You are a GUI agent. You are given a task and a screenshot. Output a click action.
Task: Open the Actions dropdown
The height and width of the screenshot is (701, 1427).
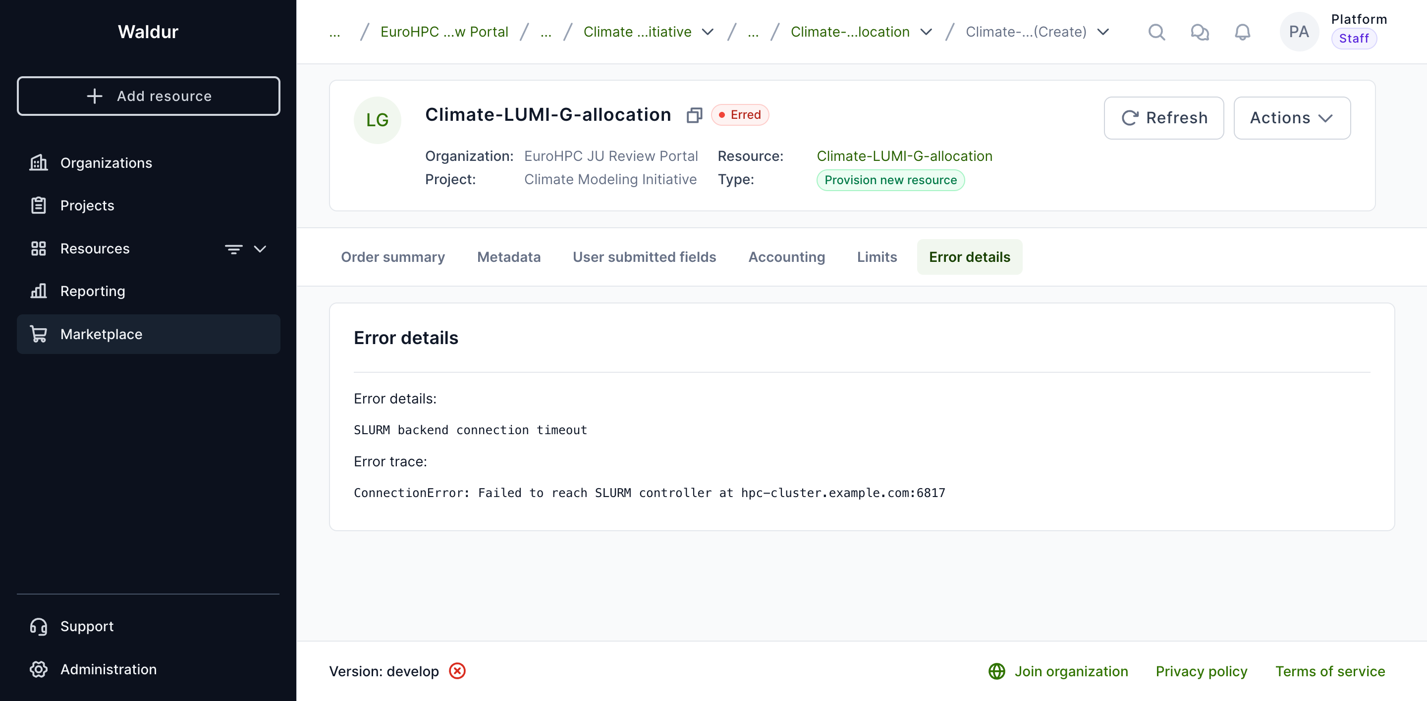point(1291,118)
